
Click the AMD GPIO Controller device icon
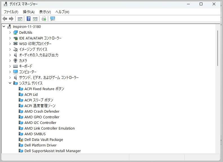21,117
